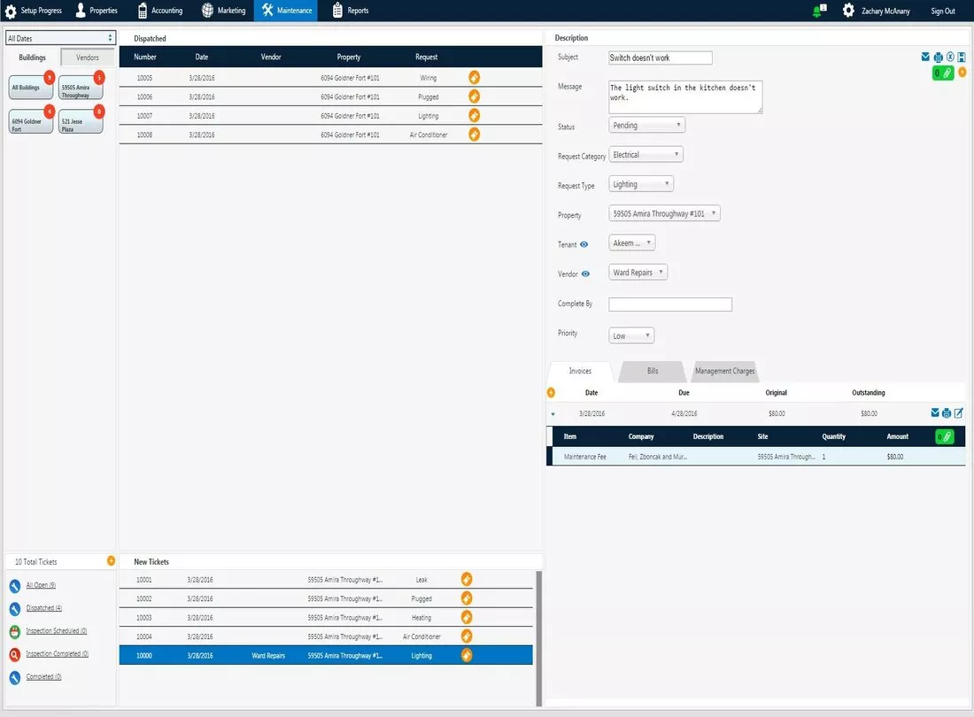The height and width of the screenshot is (717, 974).
Task: Open the Vendor dropdown showing Ward Repairs
Action: 638,273
